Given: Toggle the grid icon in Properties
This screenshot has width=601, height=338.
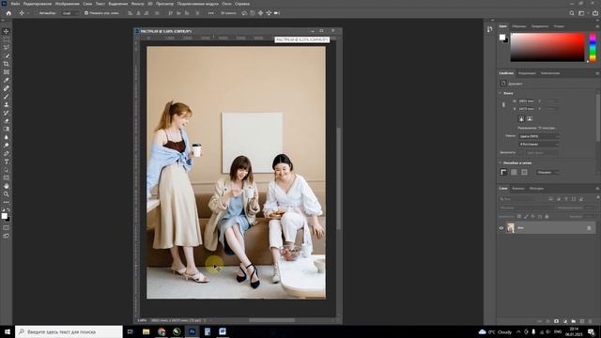Looking at the screenshot, I should tap(514, 173).
